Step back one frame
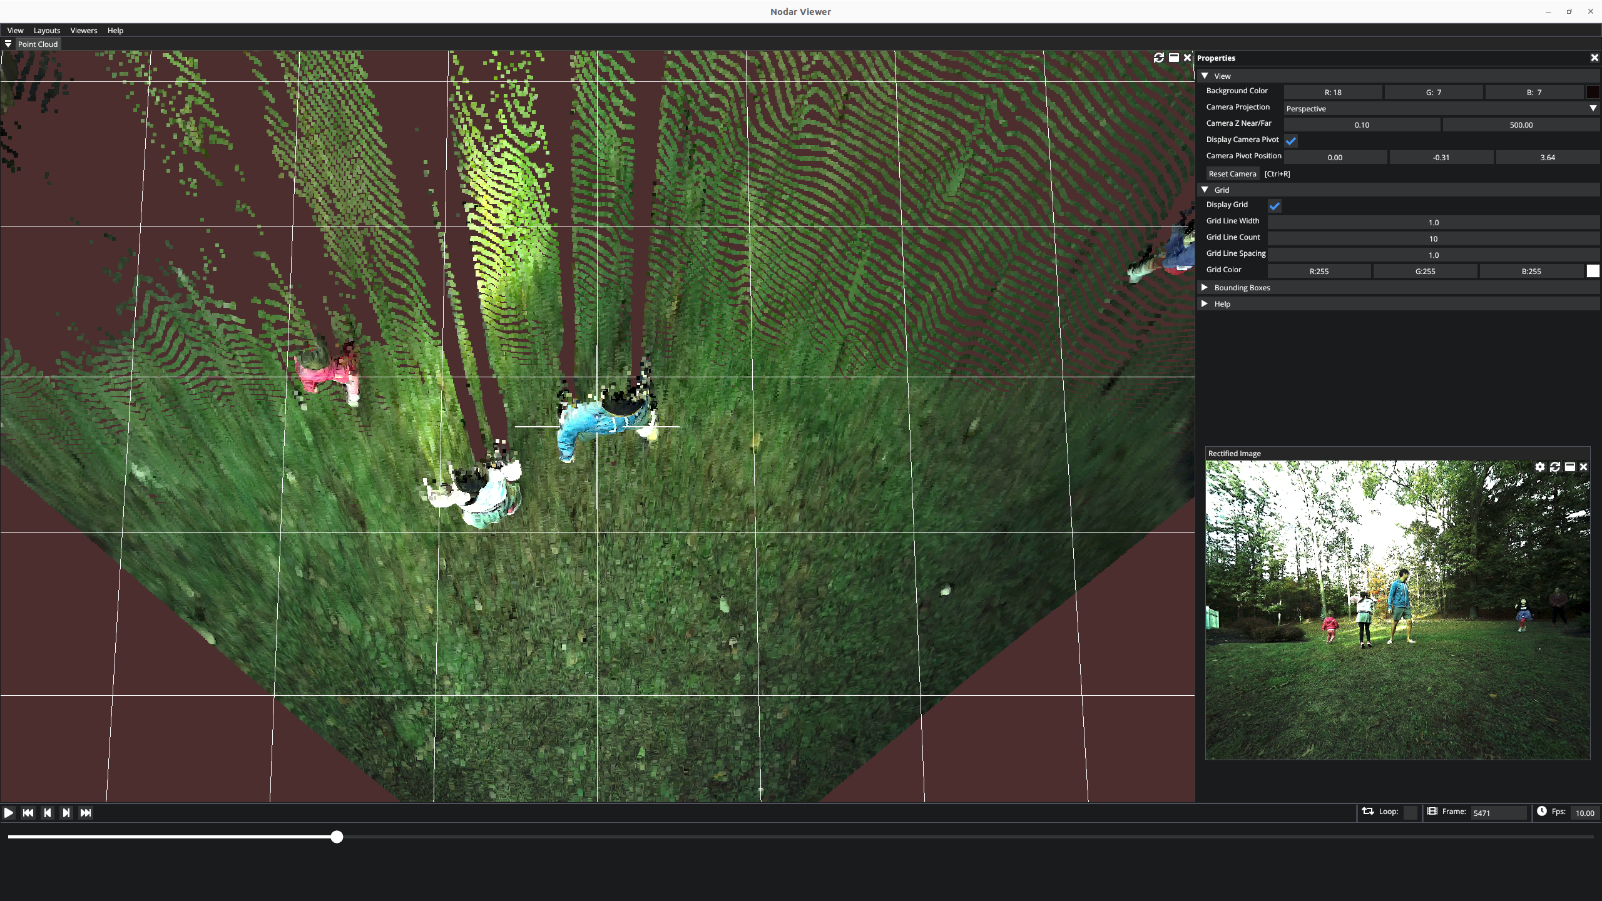 pyautogui.click(x=48, y=812)
